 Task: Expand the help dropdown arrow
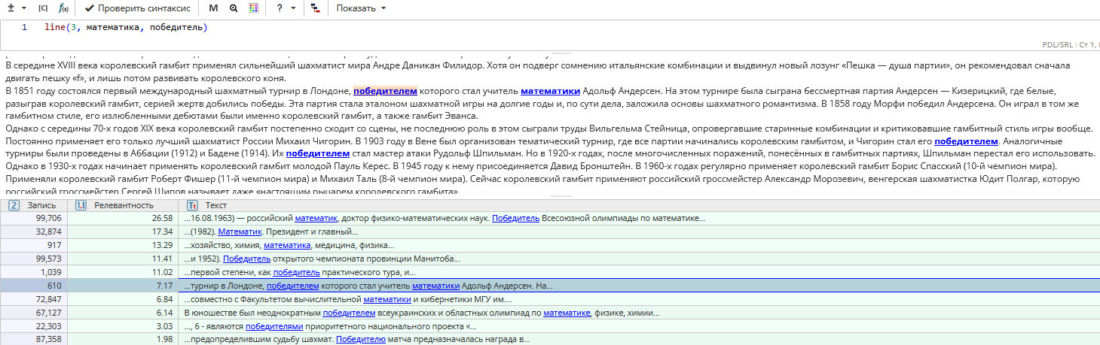(294, 8)
